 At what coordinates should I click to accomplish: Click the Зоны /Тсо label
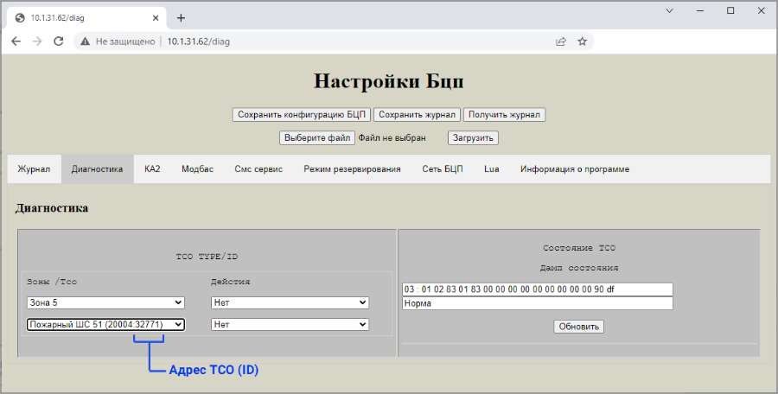click(x=52, y=282)
